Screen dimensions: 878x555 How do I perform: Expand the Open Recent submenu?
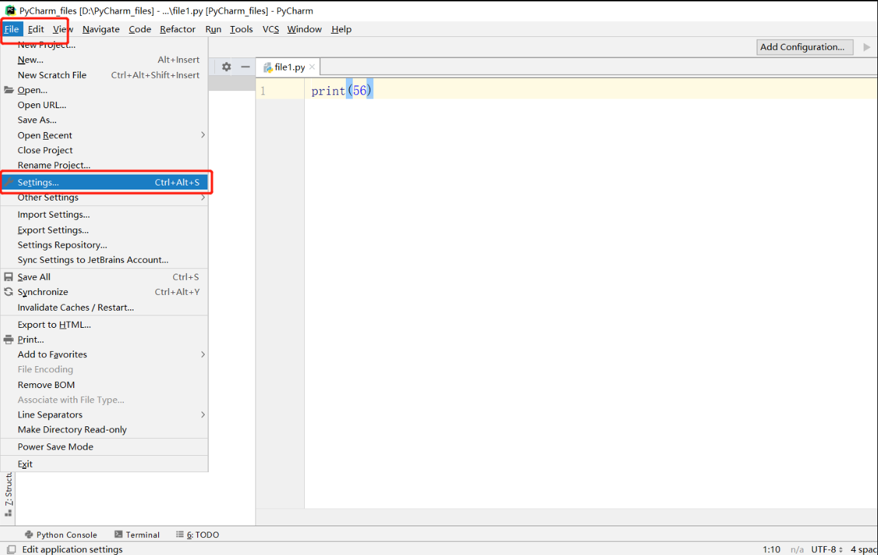(x=104, y=135)
